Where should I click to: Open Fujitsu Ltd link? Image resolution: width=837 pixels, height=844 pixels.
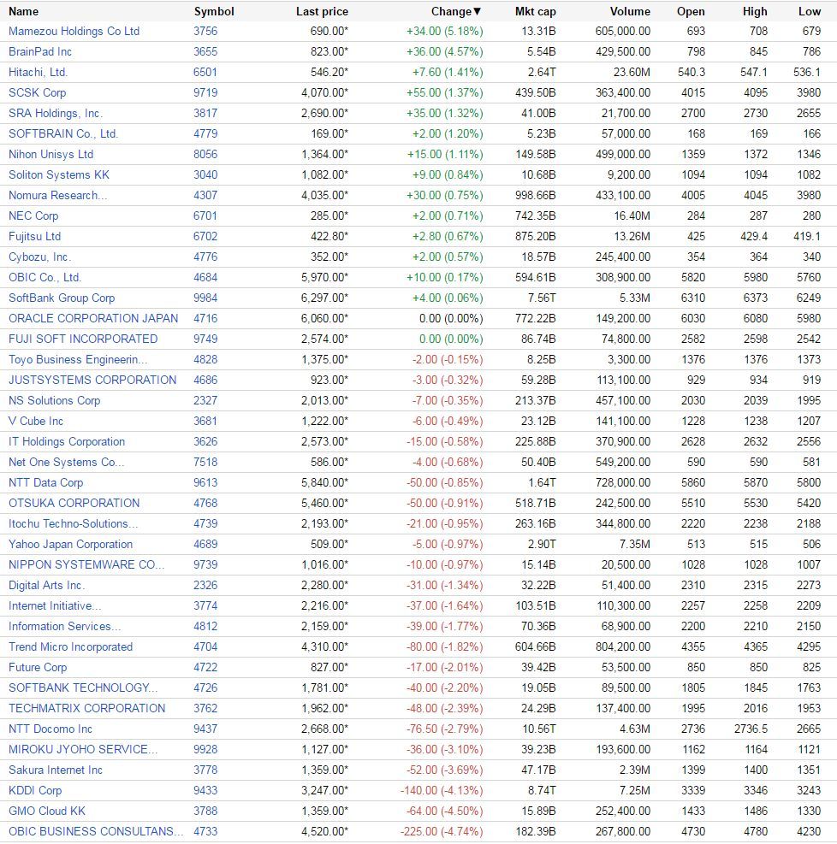34,236
